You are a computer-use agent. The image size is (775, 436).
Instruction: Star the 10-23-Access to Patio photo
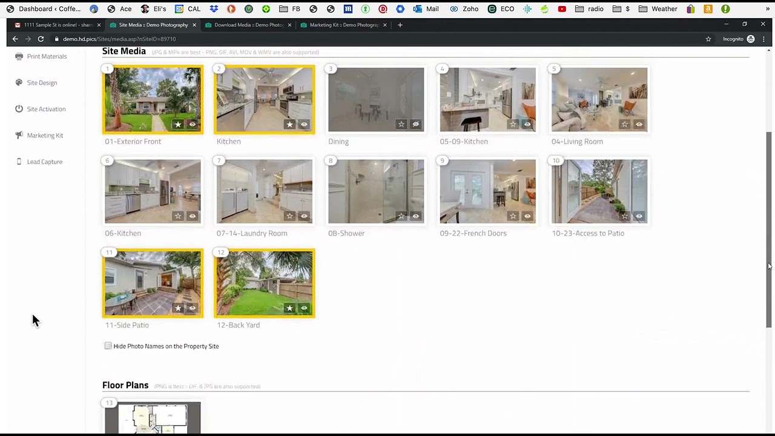[x=624, y=216]
